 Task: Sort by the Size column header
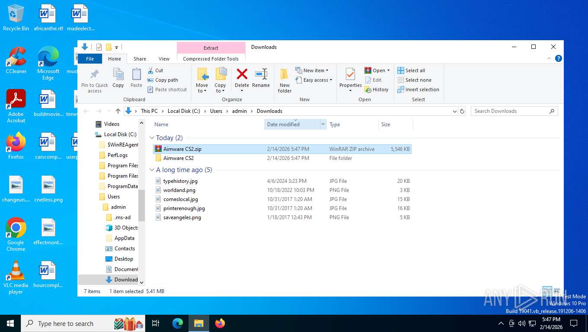click(x=396, y=124)
